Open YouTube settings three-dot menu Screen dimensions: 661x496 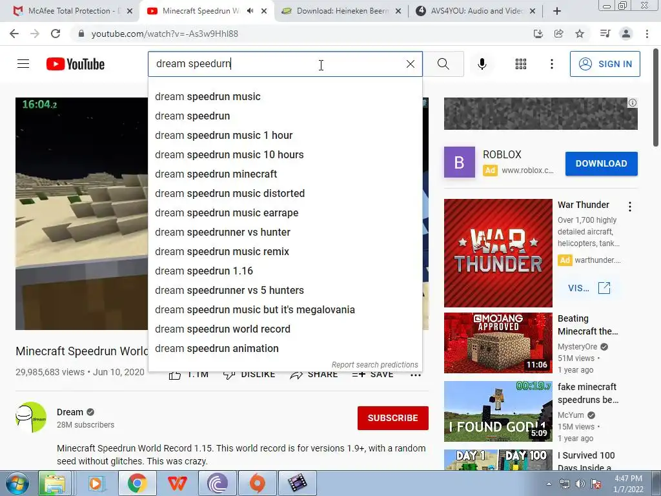pos(551,64)
